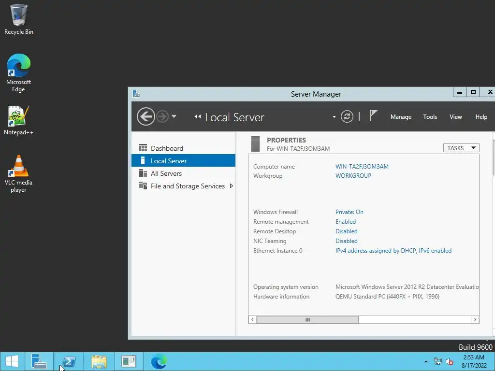This screenshot has height=371, width=495.
Task: Click the Dashboard grid icon
Action: click(143, 148)
